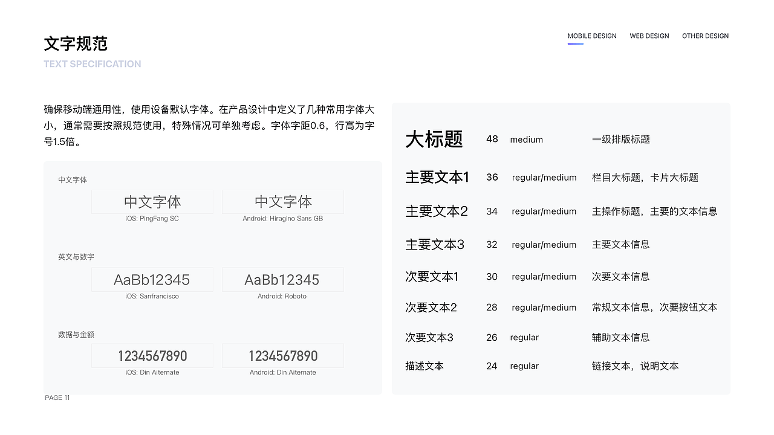Go to the OTHER DESIGN tab
This screenshot has height=435, width=774.
[x=705, y=36]
